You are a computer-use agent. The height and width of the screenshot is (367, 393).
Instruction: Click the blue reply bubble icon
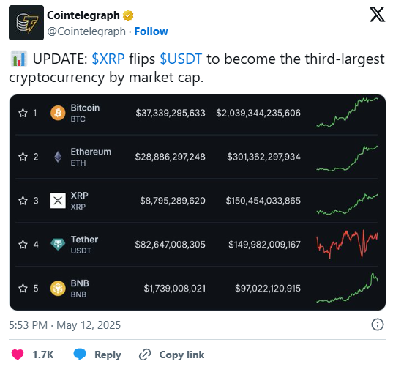point(80,355)
